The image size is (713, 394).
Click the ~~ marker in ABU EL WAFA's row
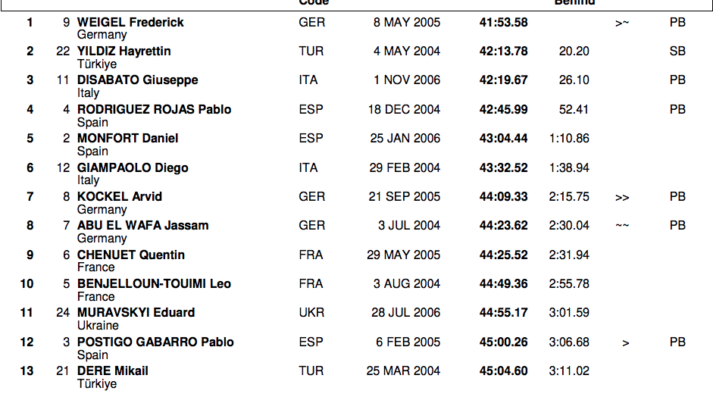[x=622, y=226]
